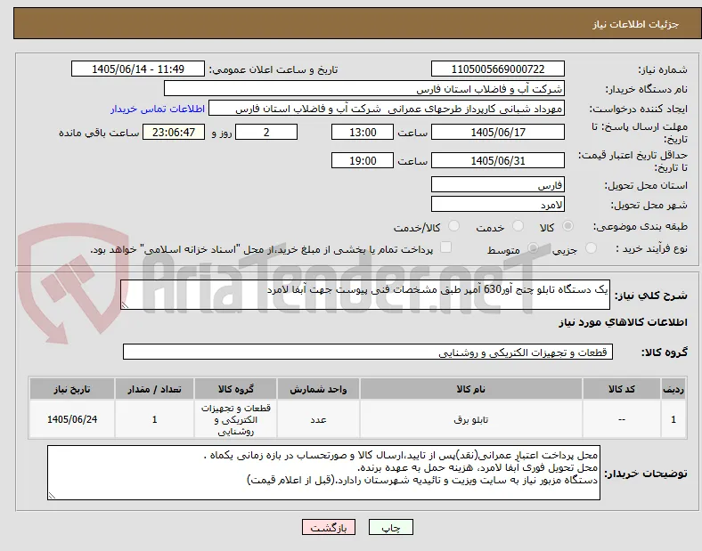Screen dimensions: 702x551
Task: Open اطلاعات تماس خریدار link
Action: pos(158,109)
